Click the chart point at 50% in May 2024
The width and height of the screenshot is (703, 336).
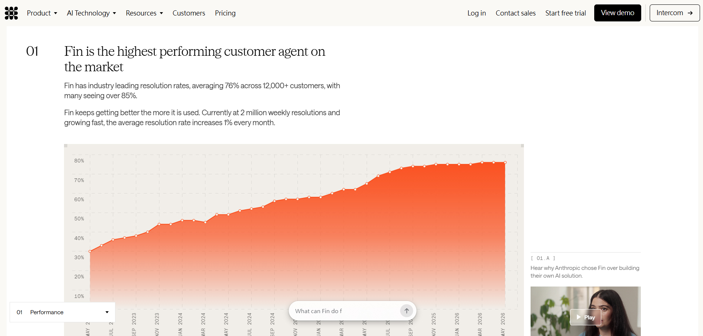tap(228, 215)
